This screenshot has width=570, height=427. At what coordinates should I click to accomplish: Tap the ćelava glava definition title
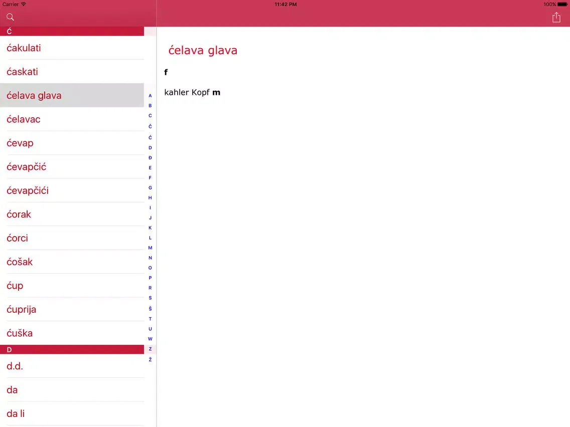click(203, 50)
